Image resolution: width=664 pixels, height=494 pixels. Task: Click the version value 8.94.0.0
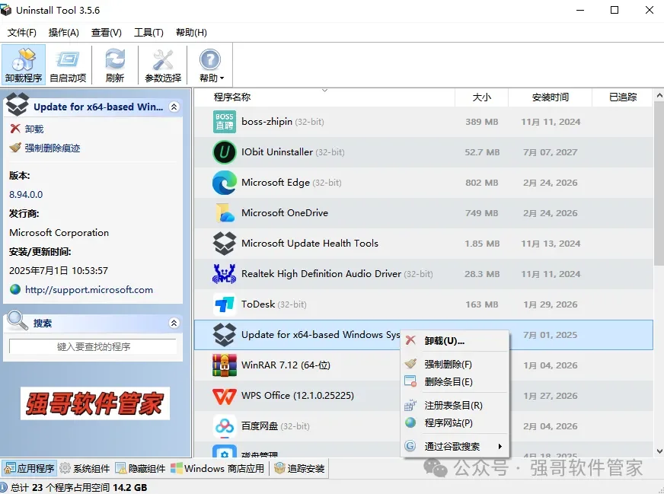(x=26, y=195)
